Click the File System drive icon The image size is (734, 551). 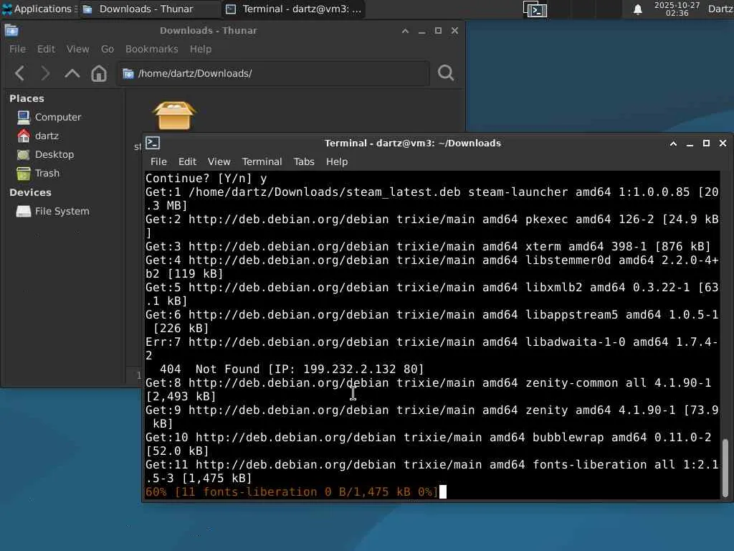[x=24, y=212]
